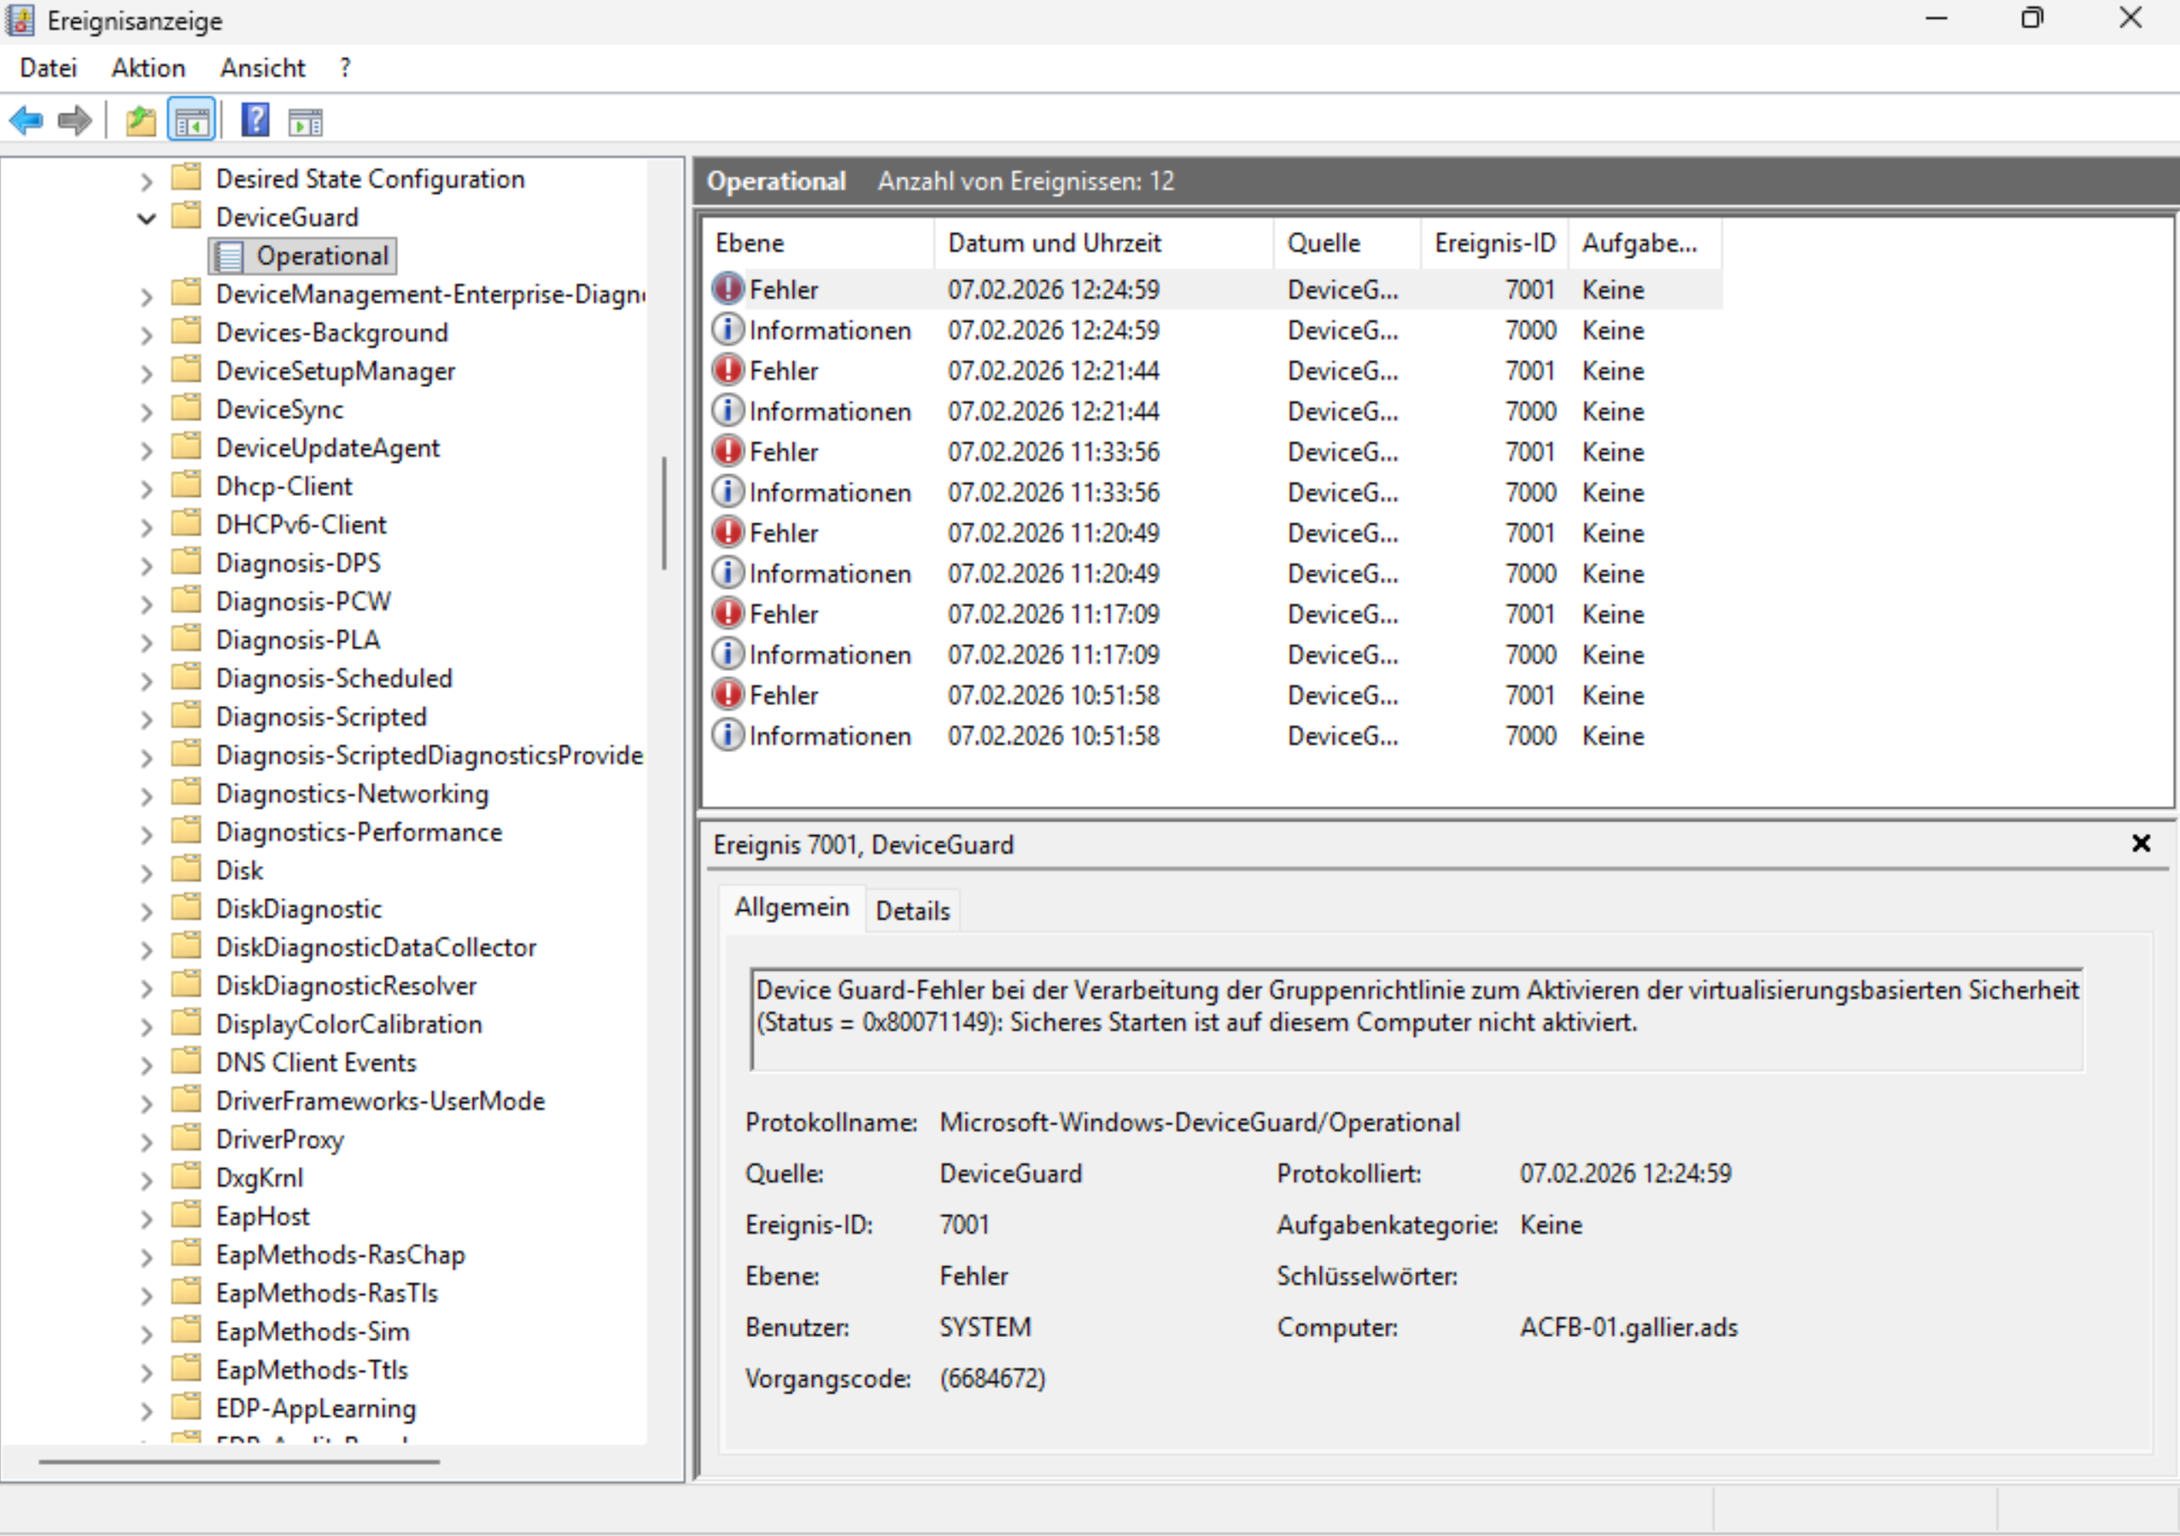Collapse the DeviceGuard tree node
The width and height of the screenshot is (2180, 1536).
(x=146, y=219)
